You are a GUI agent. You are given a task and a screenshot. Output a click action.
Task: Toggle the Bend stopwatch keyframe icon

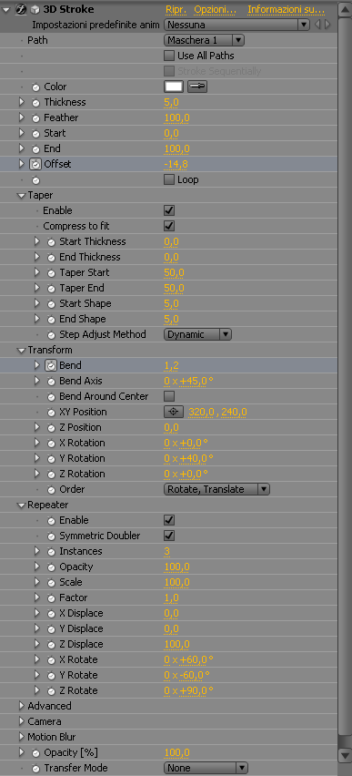[51, 366]
